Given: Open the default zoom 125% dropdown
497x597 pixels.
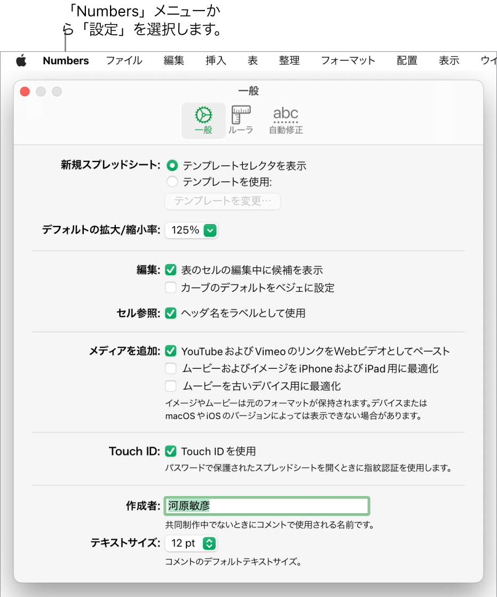Looking at the screenshot, I should tap(192, 230).
